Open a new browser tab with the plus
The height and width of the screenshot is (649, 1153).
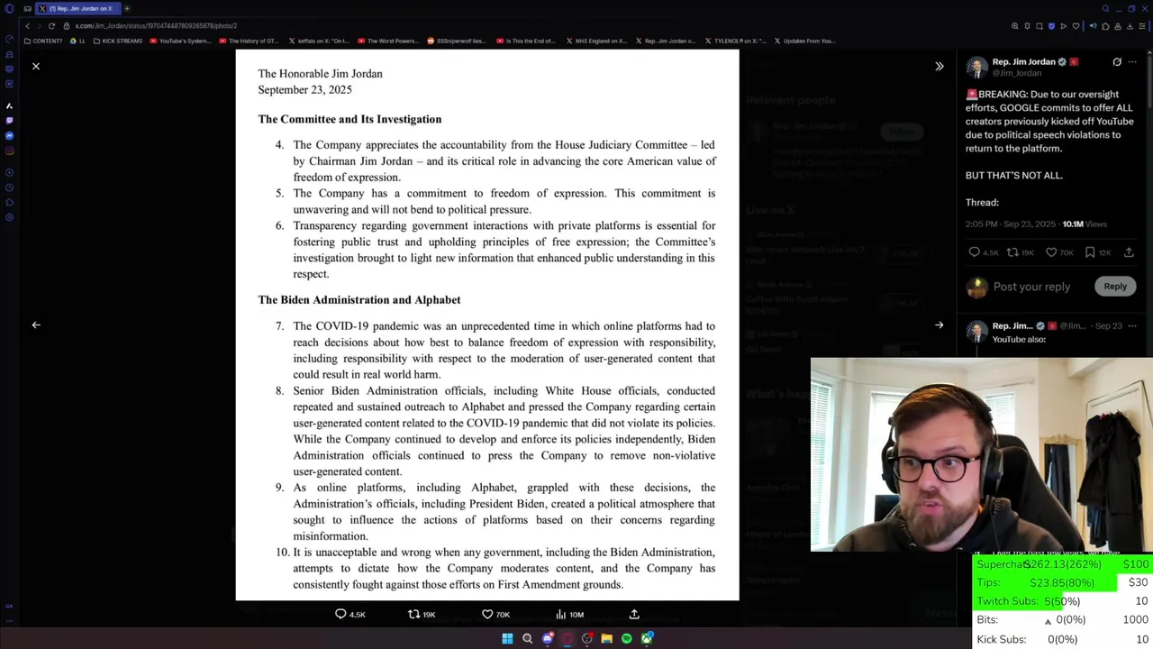[x=127, y=8]
